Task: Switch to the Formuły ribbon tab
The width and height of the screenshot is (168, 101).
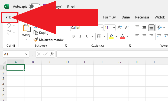Action: [109, 17]
